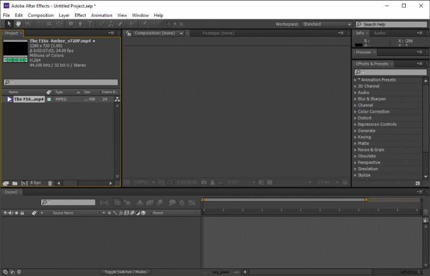Select The F16...mp4 footage item
This screenshot has height=276, width=430.
pos(28,99)
